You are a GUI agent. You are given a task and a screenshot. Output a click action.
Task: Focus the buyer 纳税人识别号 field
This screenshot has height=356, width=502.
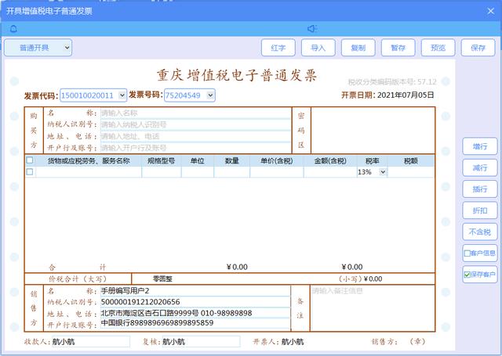click(195, 124)
